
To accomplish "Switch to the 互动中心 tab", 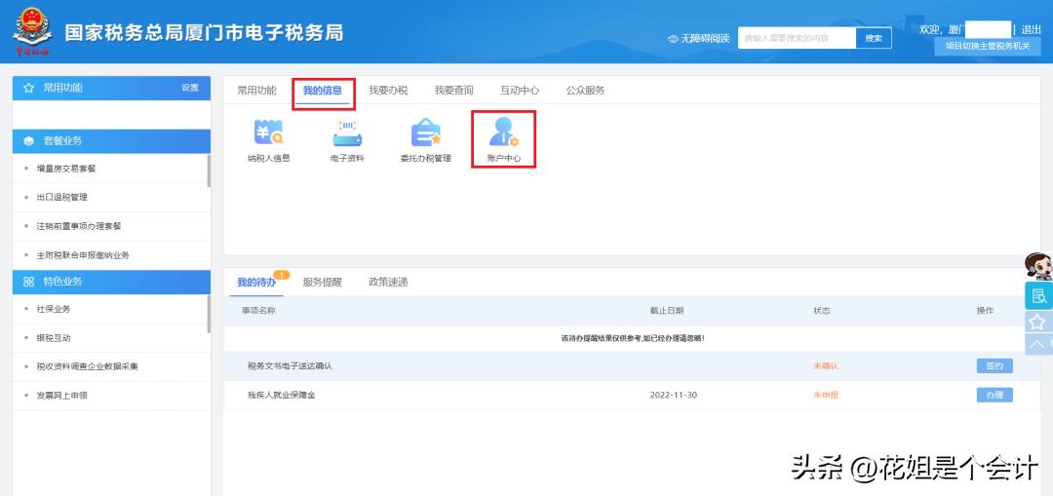I will (520, 91).
